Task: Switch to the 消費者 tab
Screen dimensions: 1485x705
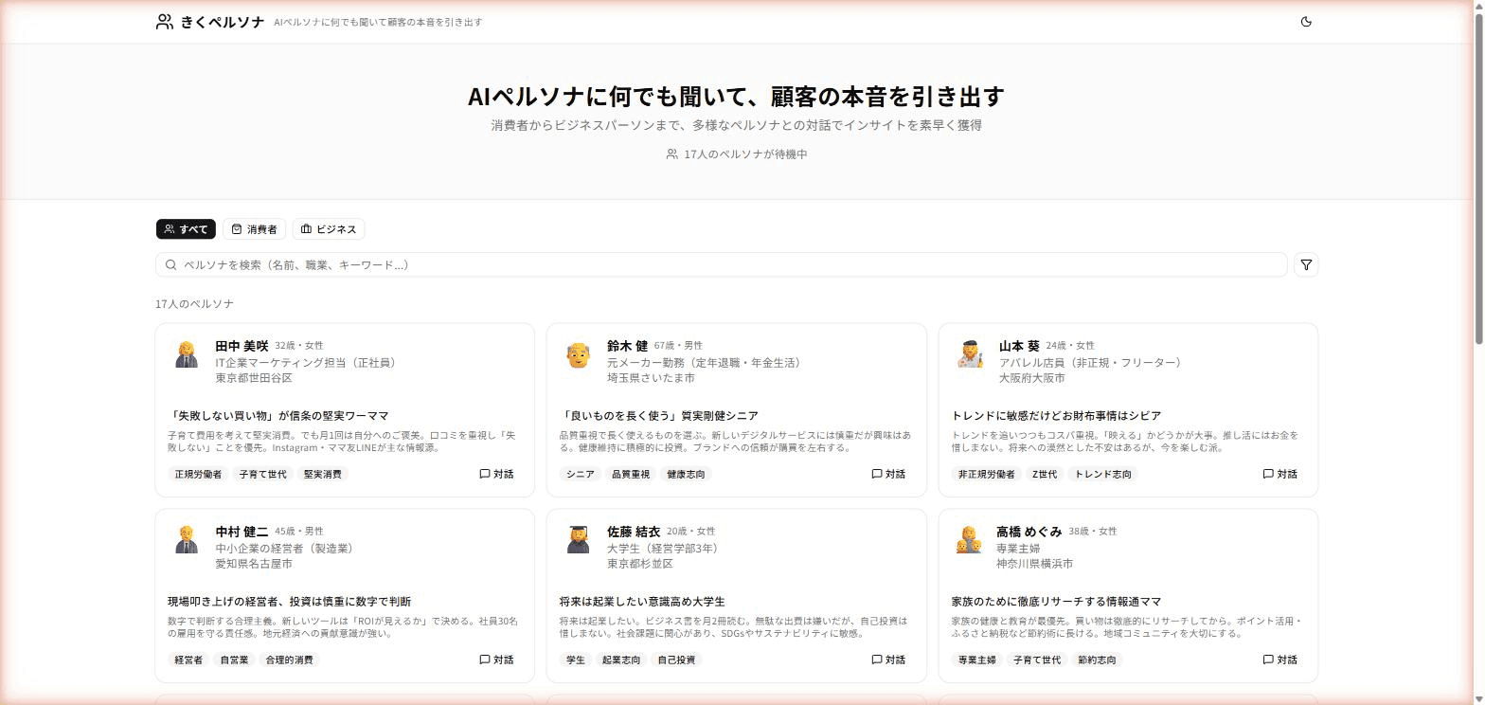Action: (254, 229)
